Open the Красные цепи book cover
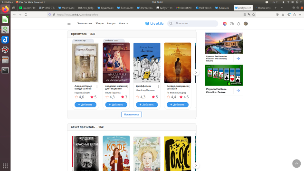 [x=85, y=153]
